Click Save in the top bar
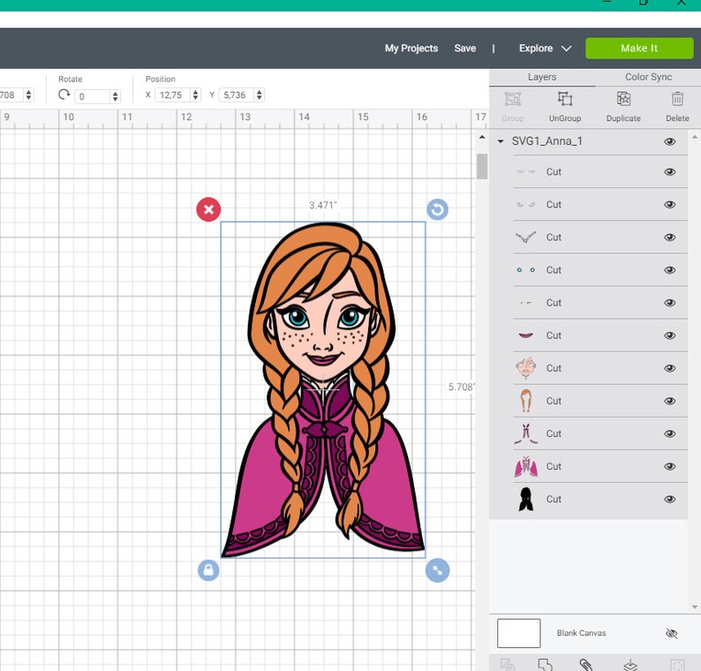 click(x=465, y=49)
